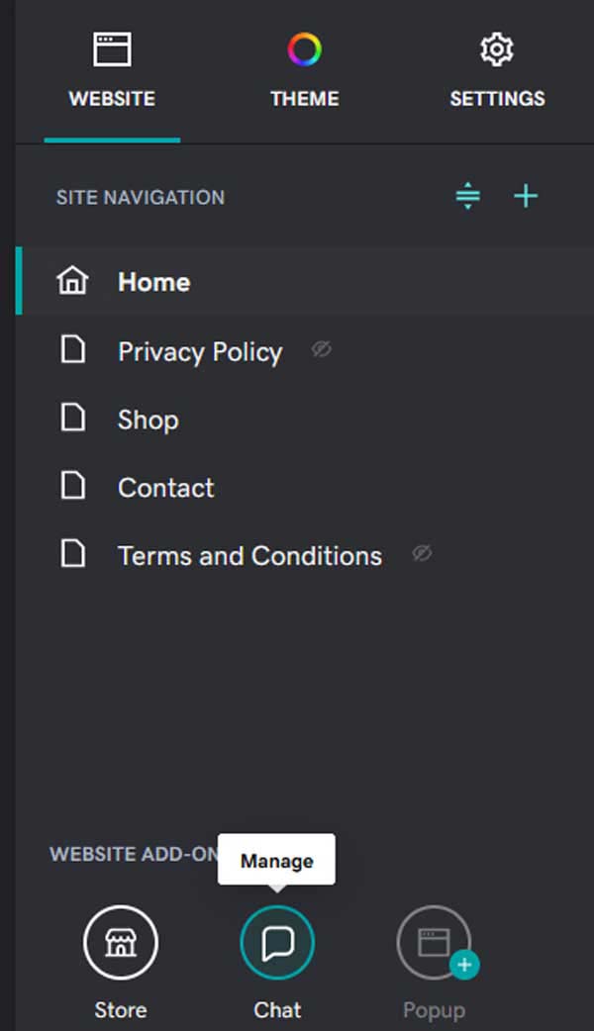Select the Home navigation entry

(153, 282)
